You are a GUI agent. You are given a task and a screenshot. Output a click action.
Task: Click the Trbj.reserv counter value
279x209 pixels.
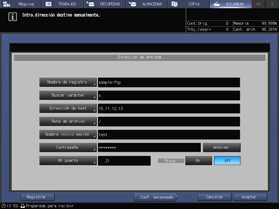227,29
